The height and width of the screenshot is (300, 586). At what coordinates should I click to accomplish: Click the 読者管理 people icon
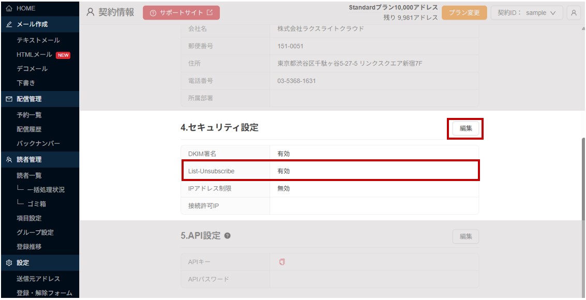(x=9, y=159)
